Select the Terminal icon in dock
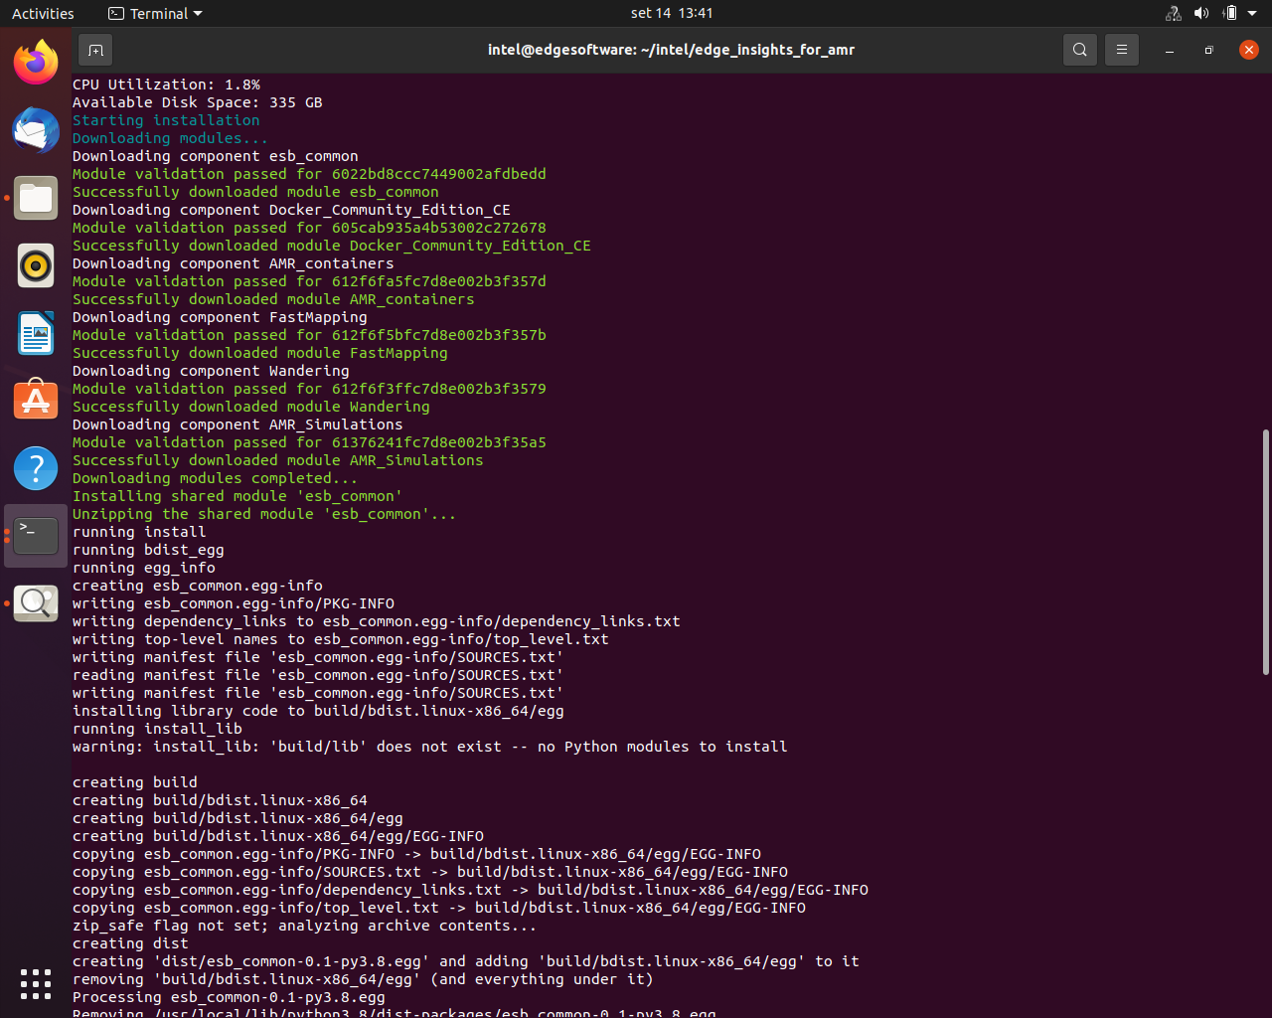Screen dimensions: 1272x1018 36,536
